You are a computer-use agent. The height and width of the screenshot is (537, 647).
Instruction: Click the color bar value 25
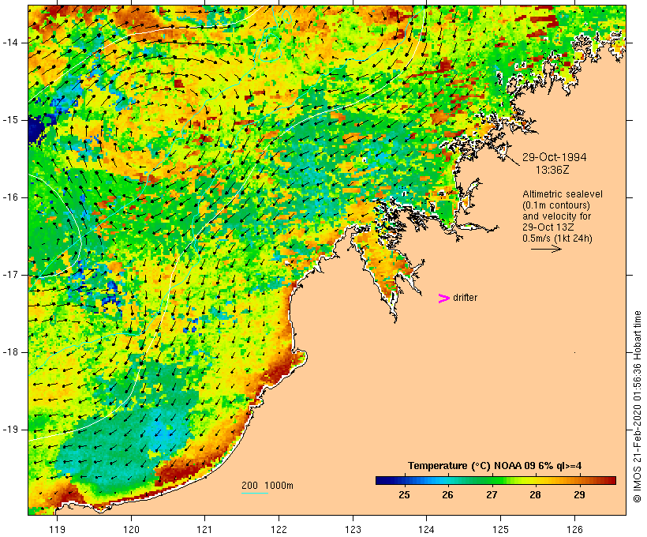point(404,495)
